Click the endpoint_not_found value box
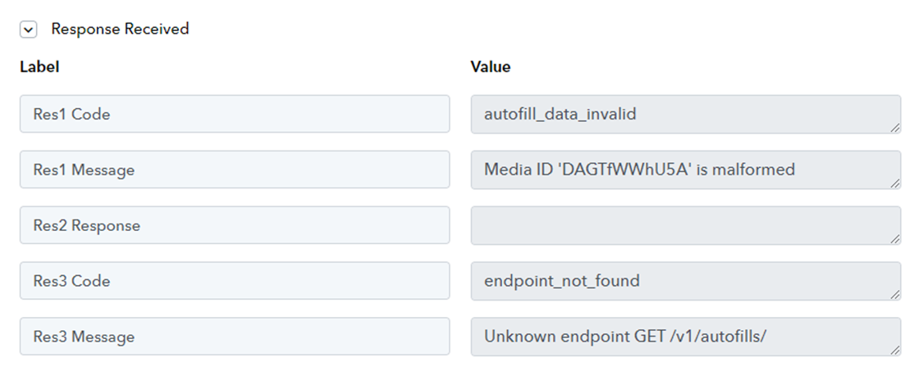This screenshot has width=923, height=380. tap(686, 281)
